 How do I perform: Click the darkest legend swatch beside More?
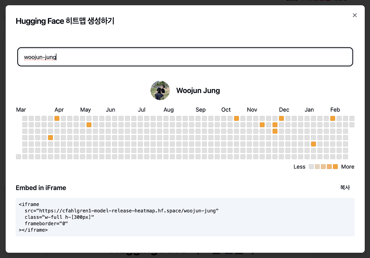[335, 167]
